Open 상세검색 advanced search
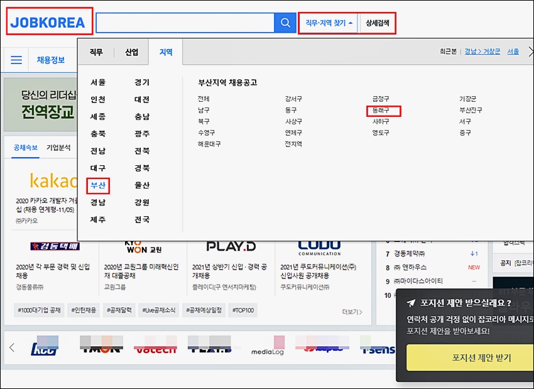 378,23
